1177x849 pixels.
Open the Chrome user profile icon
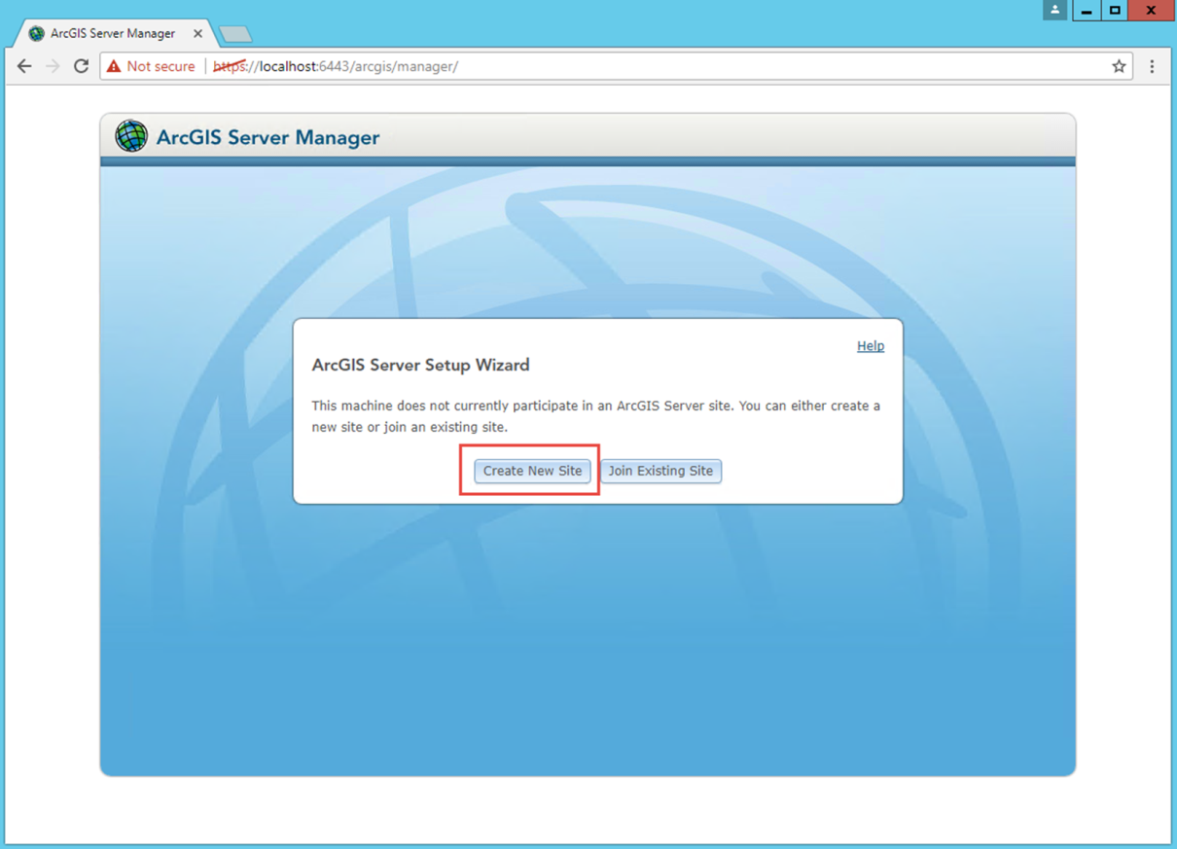tap(1054, 10)
